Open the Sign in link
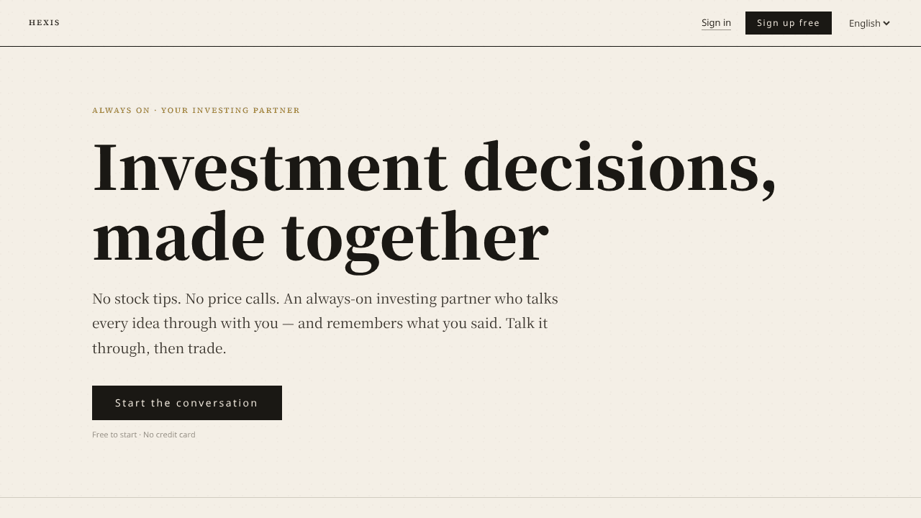 coord(716,23)
